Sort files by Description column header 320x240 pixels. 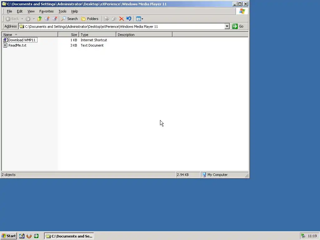[144, 35]
